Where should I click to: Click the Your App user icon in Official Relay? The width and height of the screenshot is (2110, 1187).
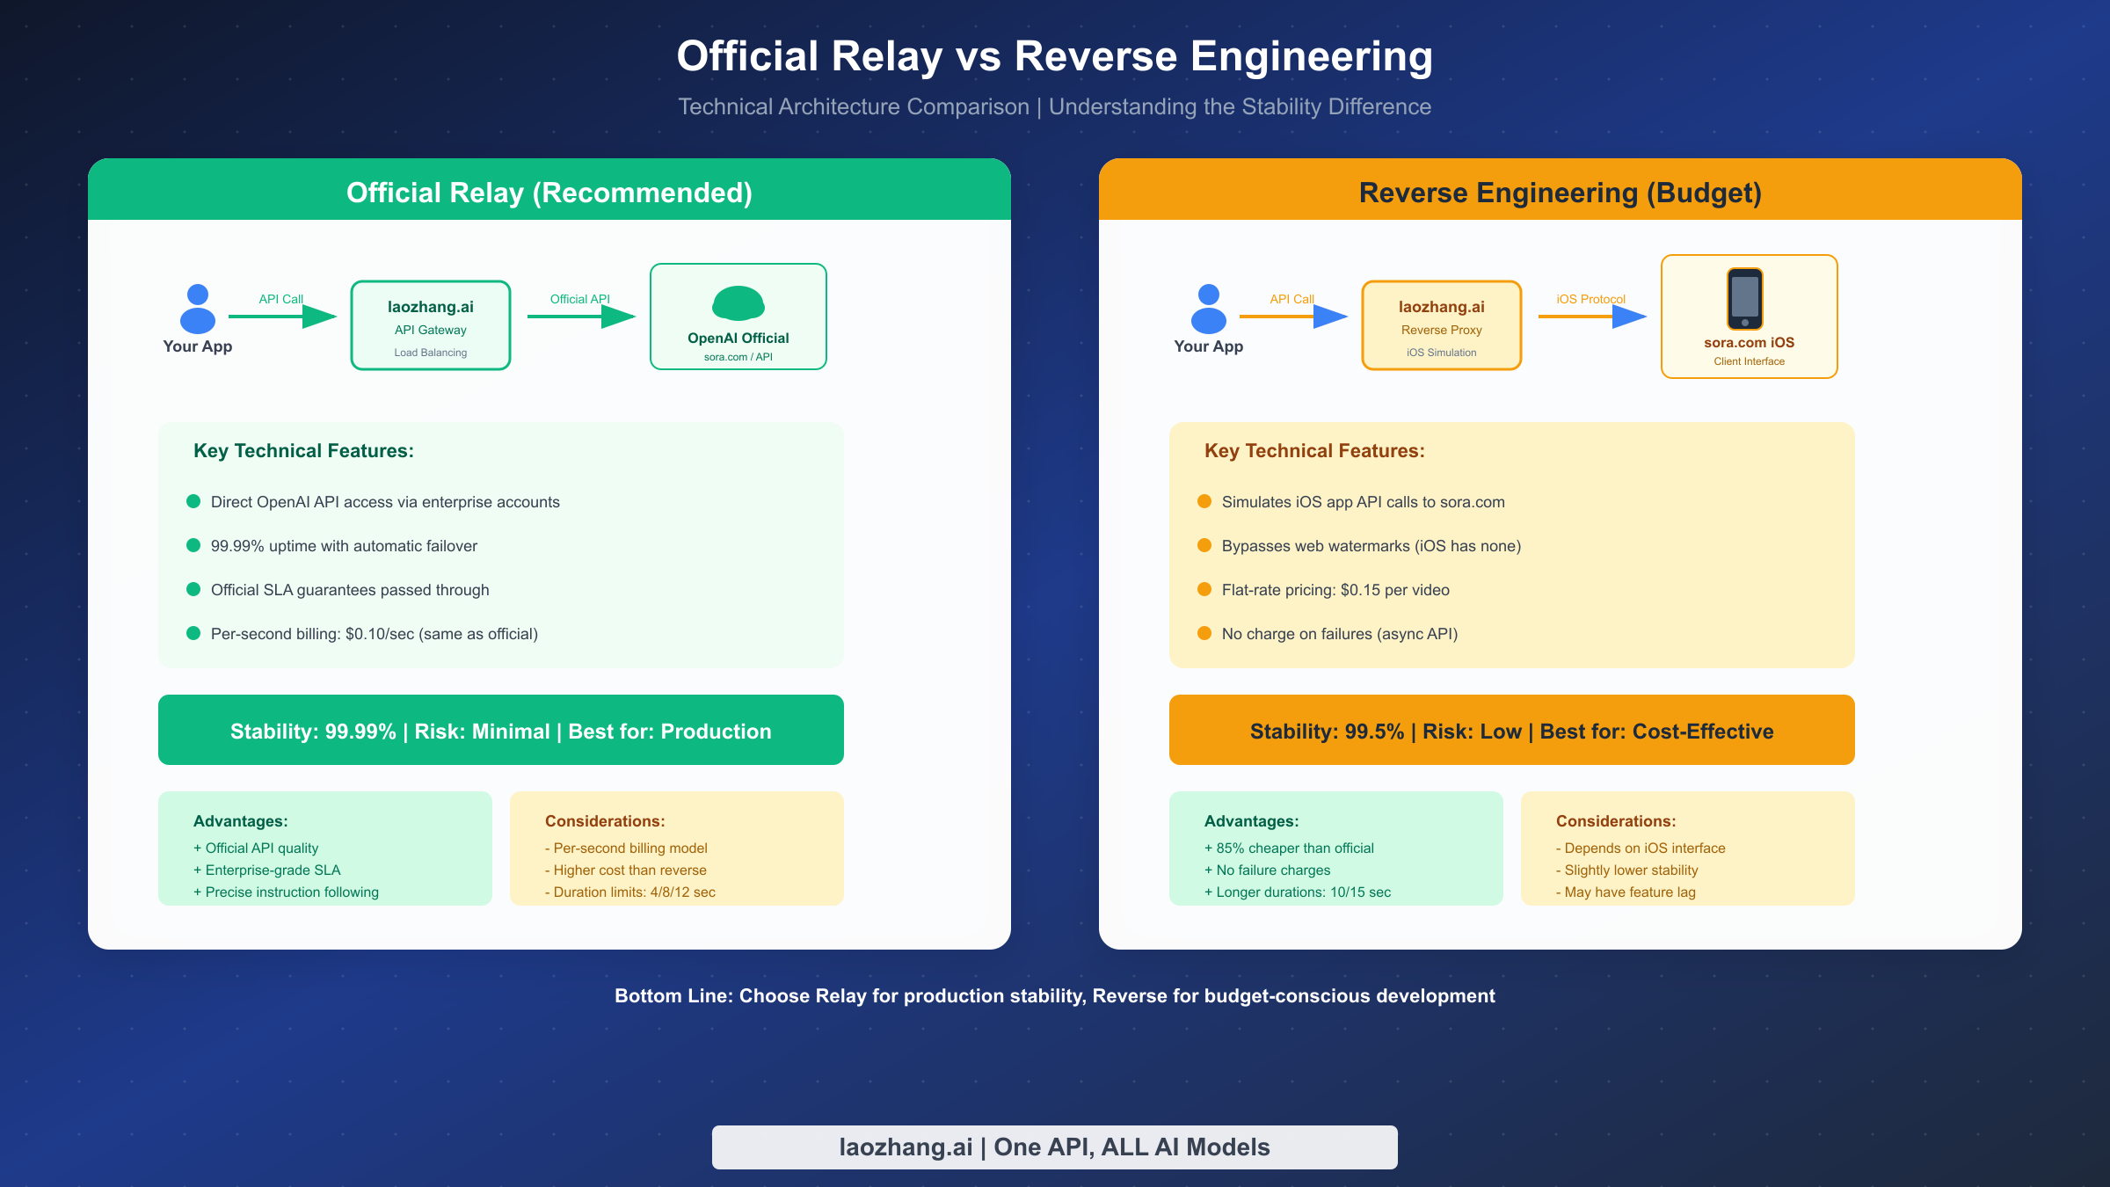[198, 309]
